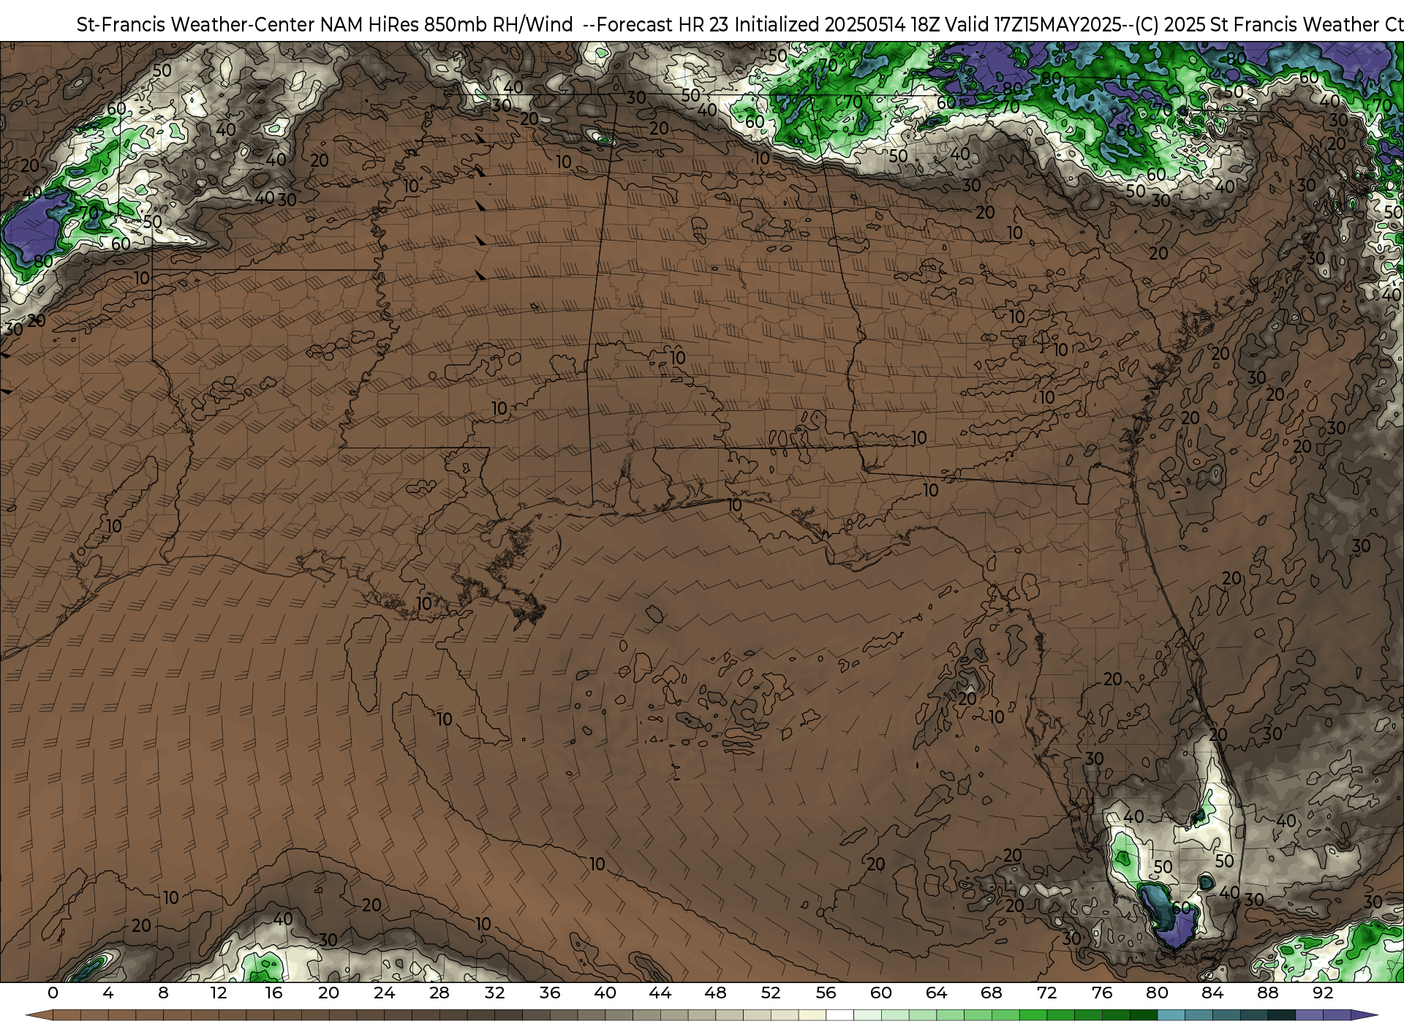Click the green color bar segment under label 72

(1060, 1015)
